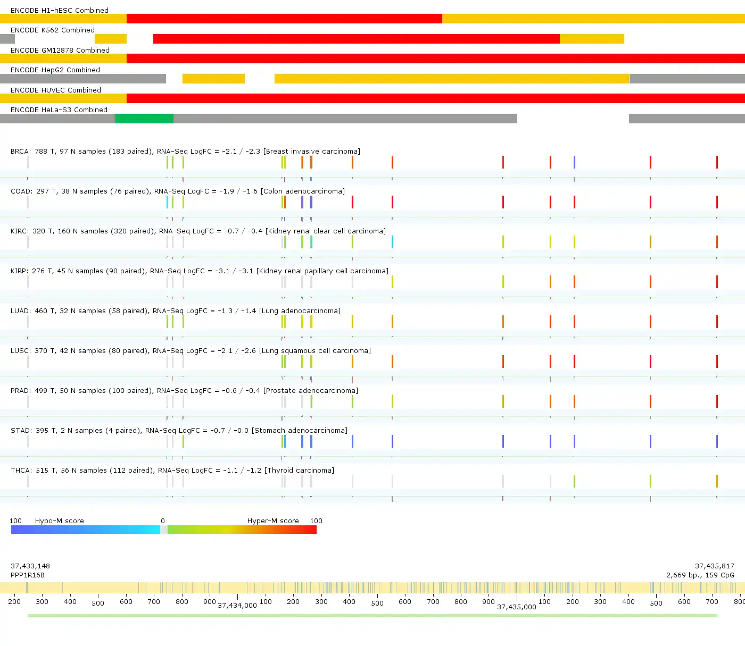Screen dimensions: 745x646
Task: Click the ENCODE GM12878 Combined track label
Action: [60, 50]
